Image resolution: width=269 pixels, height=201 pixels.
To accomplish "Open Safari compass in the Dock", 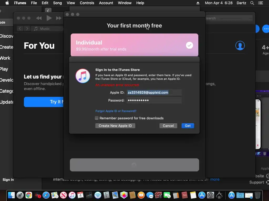I will [46, 195].
